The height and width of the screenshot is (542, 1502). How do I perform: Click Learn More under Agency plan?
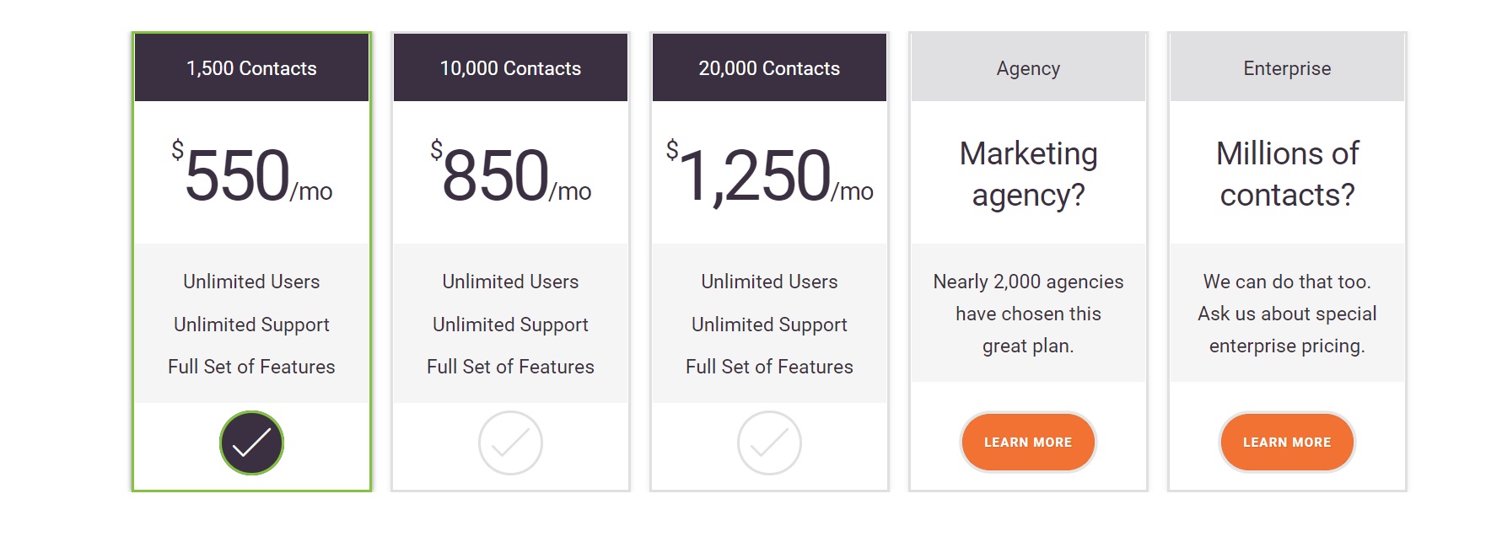1028,443
